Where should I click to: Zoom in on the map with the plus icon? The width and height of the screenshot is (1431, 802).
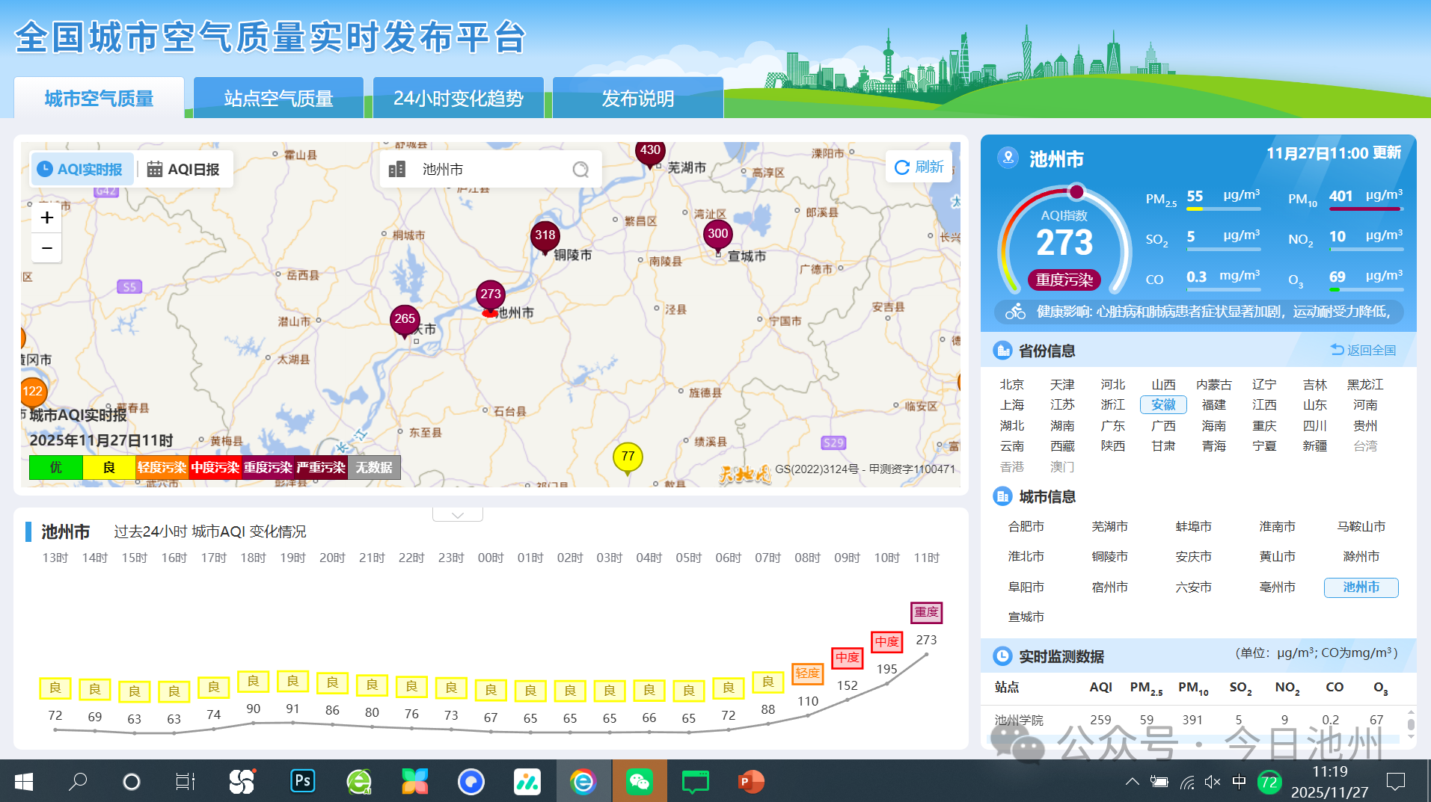click(x=46, y=217)
